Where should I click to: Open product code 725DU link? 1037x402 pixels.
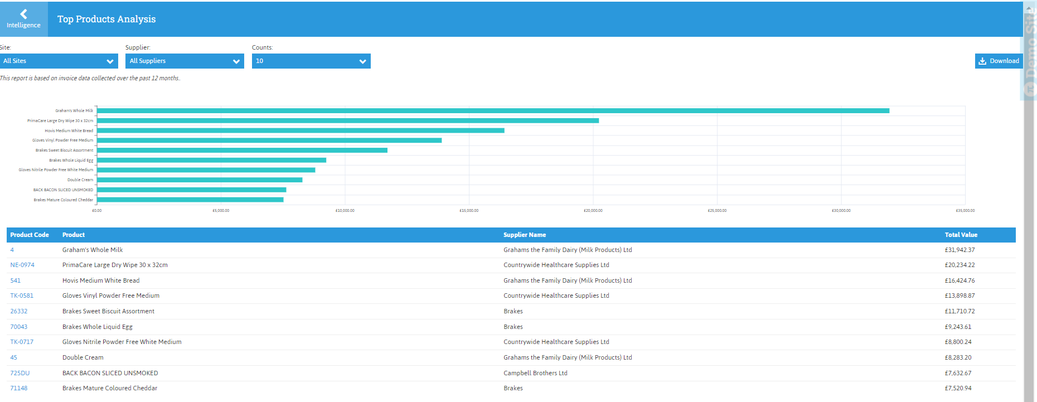coord(20,373)
